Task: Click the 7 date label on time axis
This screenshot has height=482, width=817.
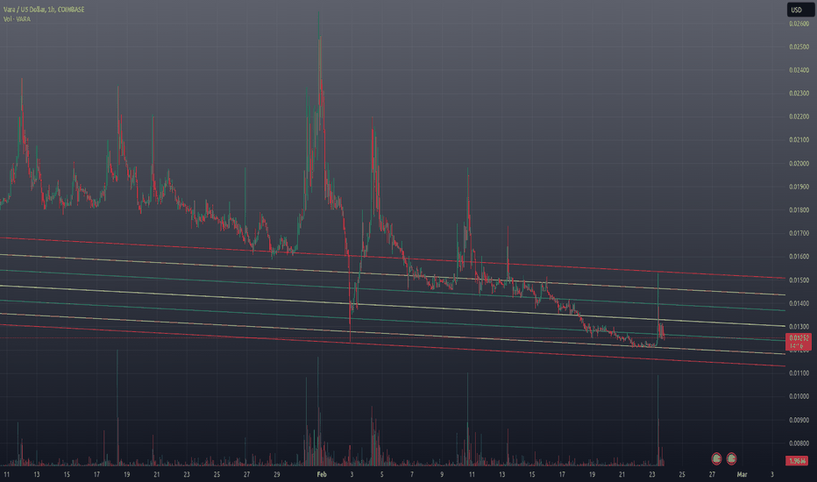Action: (412, 475)
